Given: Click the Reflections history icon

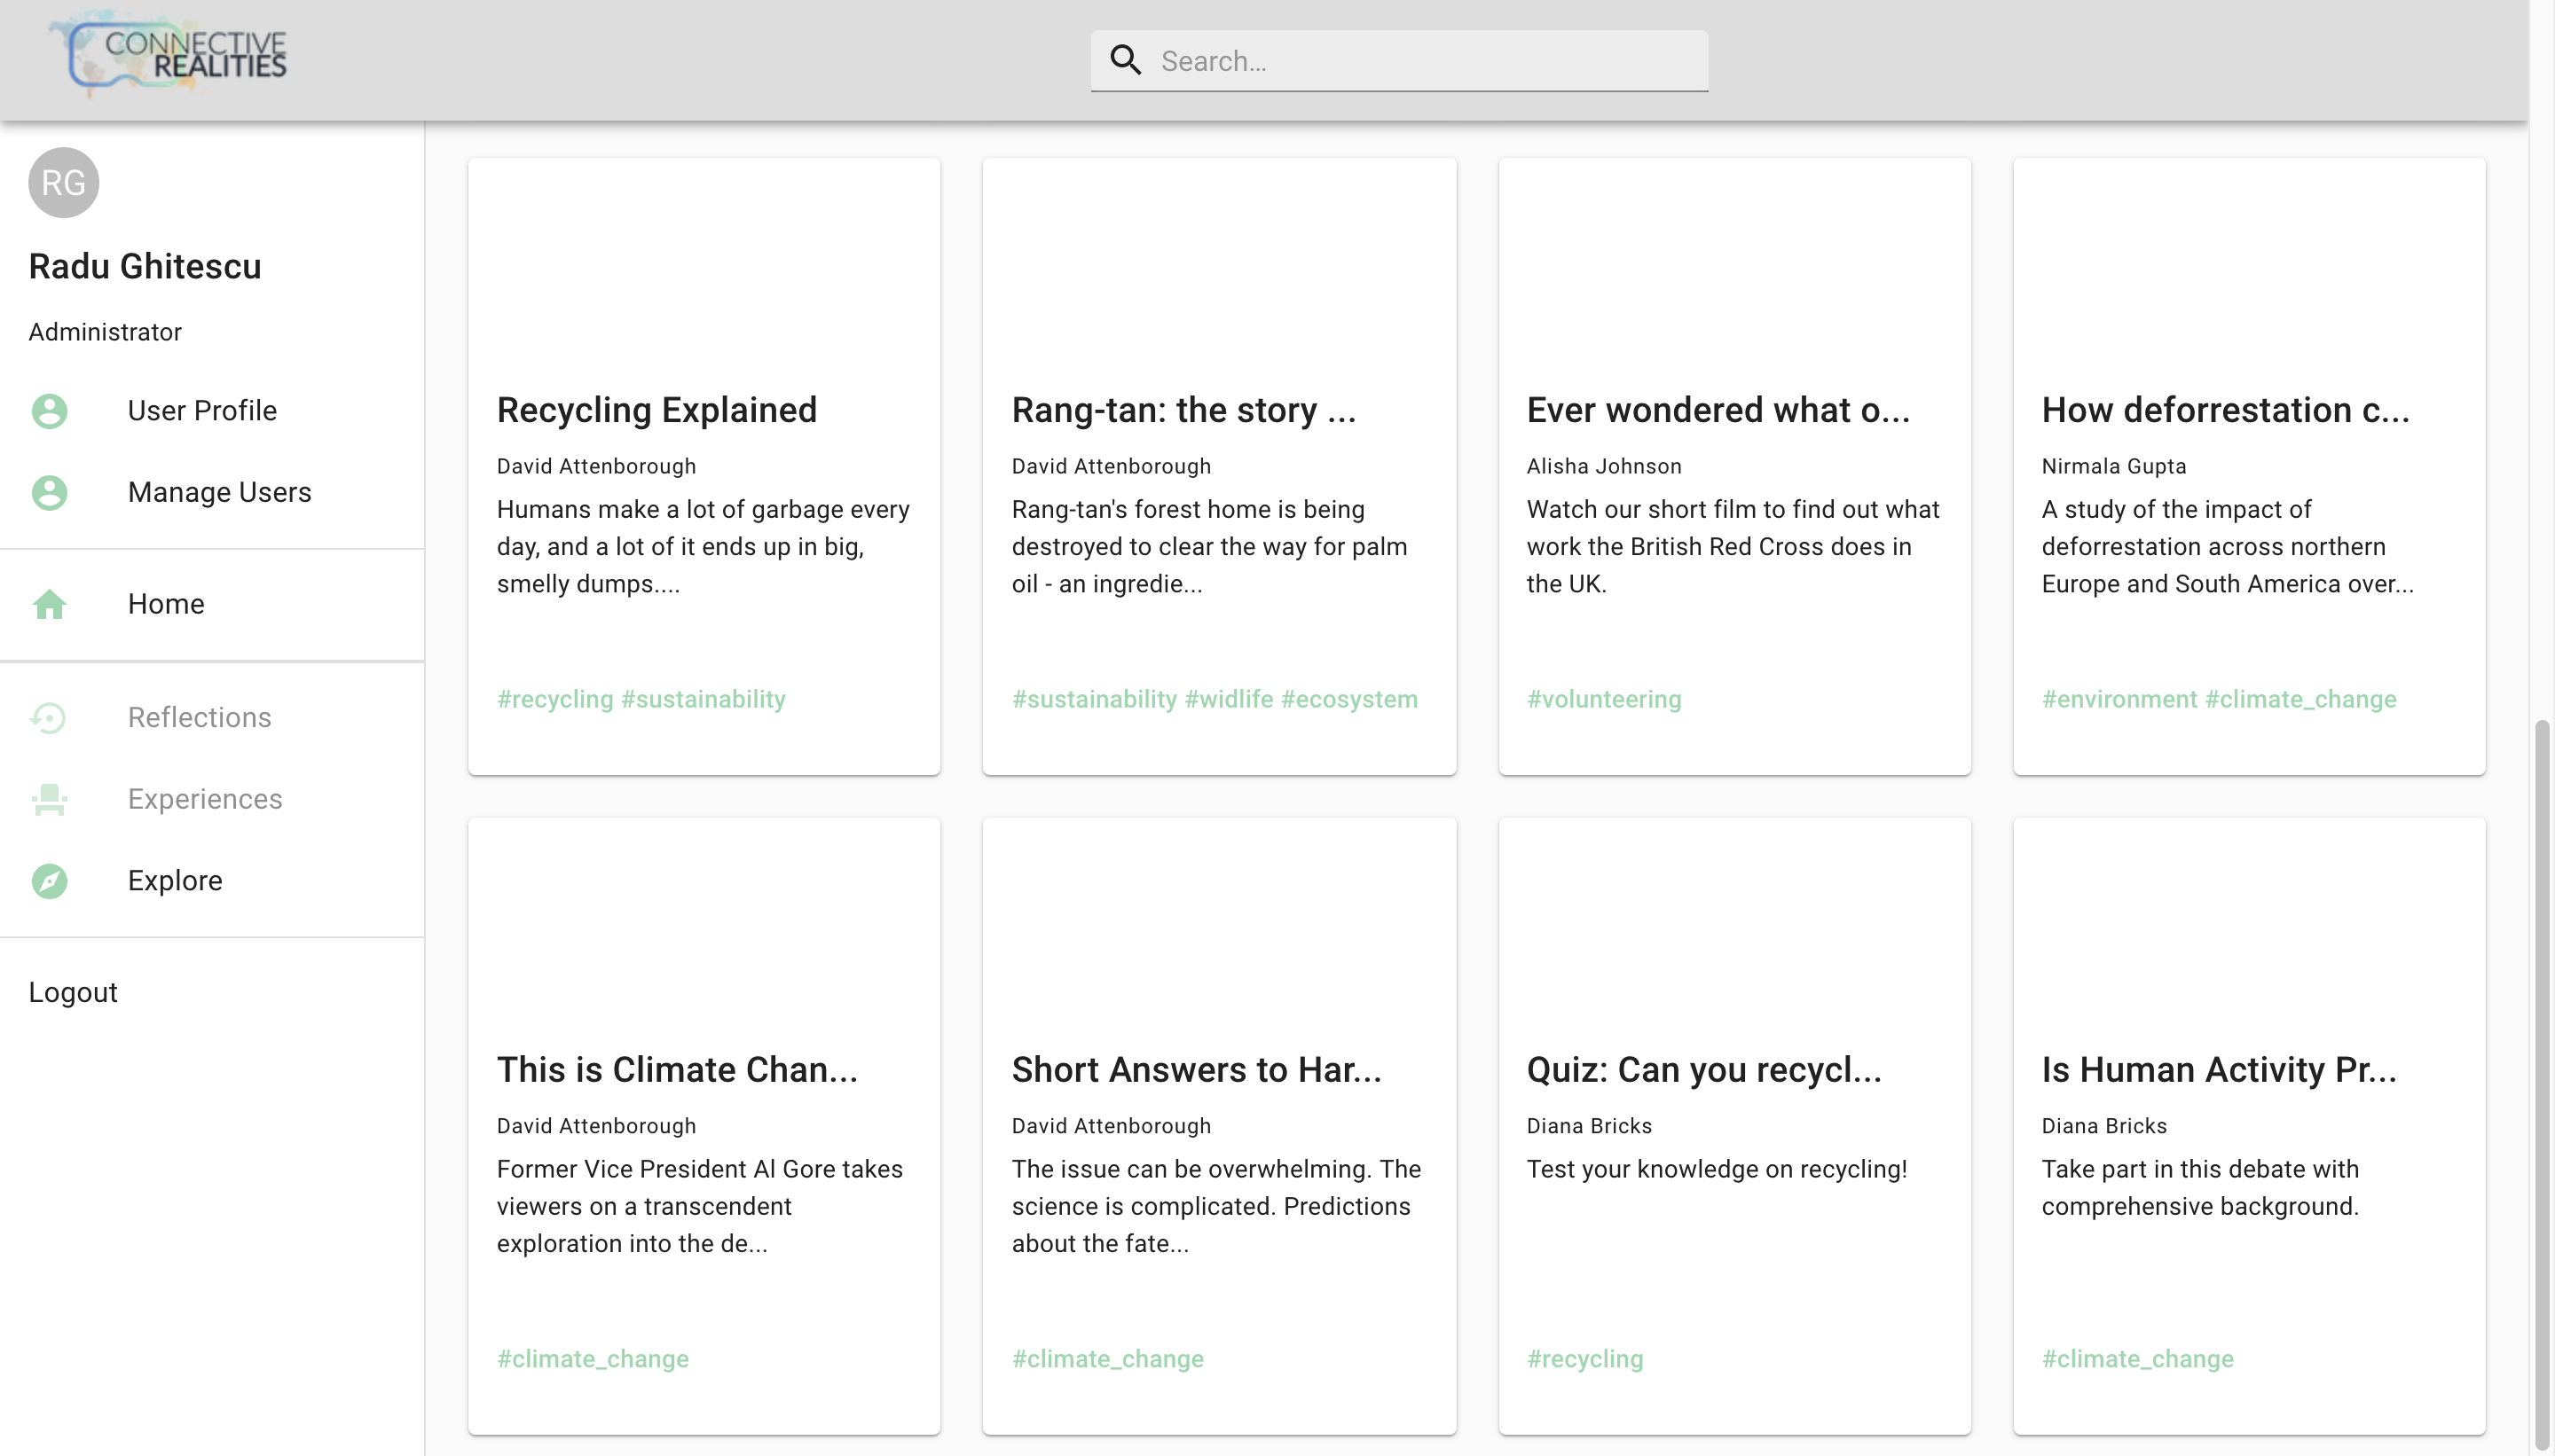Looking at the screenshot, I should point(49,717).
